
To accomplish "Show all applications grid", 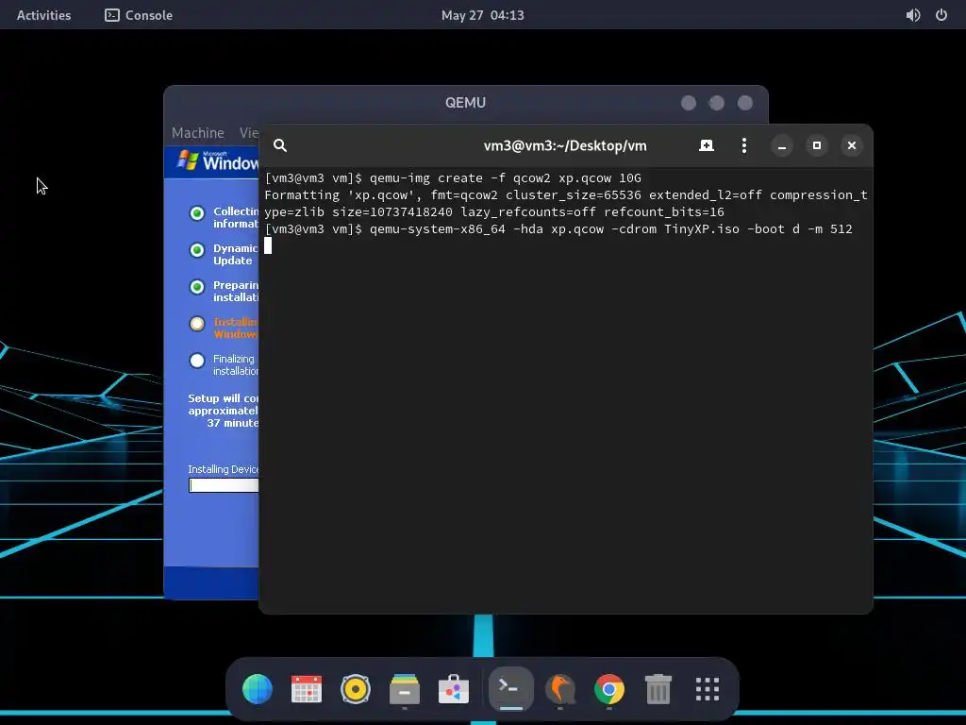I will [708, 688].
